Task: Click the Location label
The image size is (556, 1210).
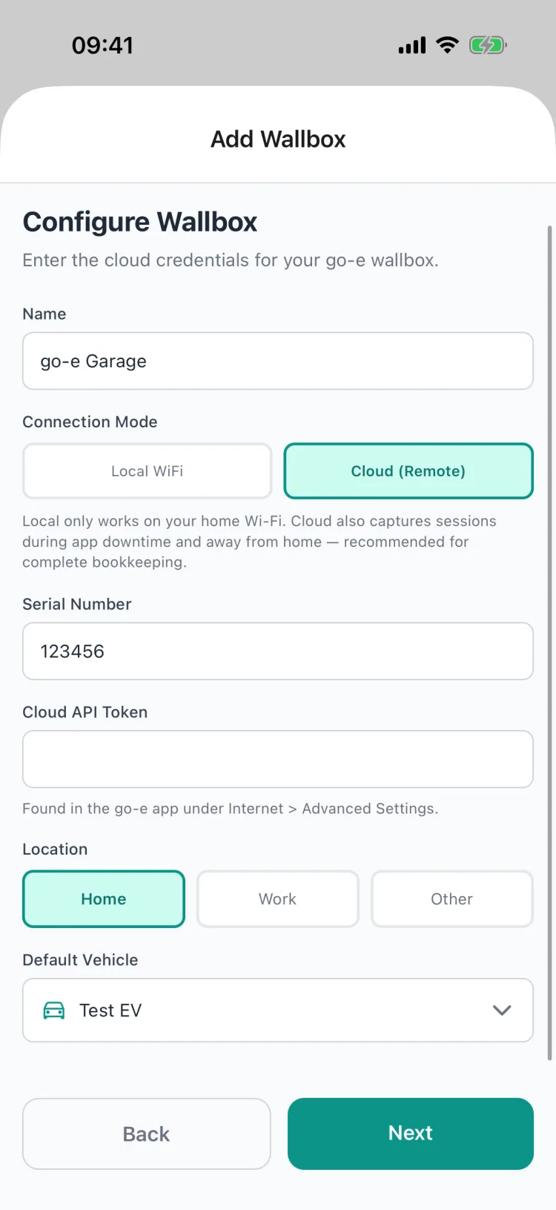Action: (x=55, y=849)
